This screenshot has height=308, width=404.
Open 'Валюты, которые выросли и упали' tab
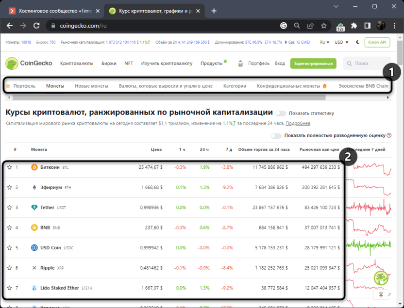pos(166,86)
